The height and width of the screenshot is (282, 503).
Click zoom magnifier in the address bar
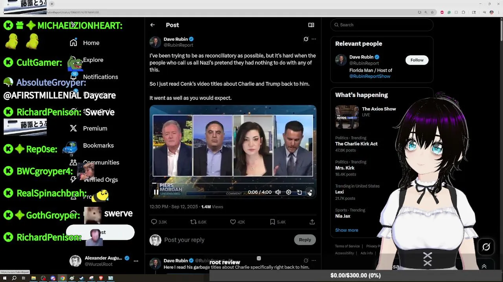tap(426, 12)
